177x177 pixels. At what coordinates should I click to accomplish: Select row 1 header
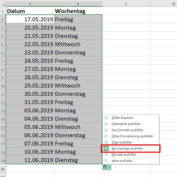(x=3, y=11)
